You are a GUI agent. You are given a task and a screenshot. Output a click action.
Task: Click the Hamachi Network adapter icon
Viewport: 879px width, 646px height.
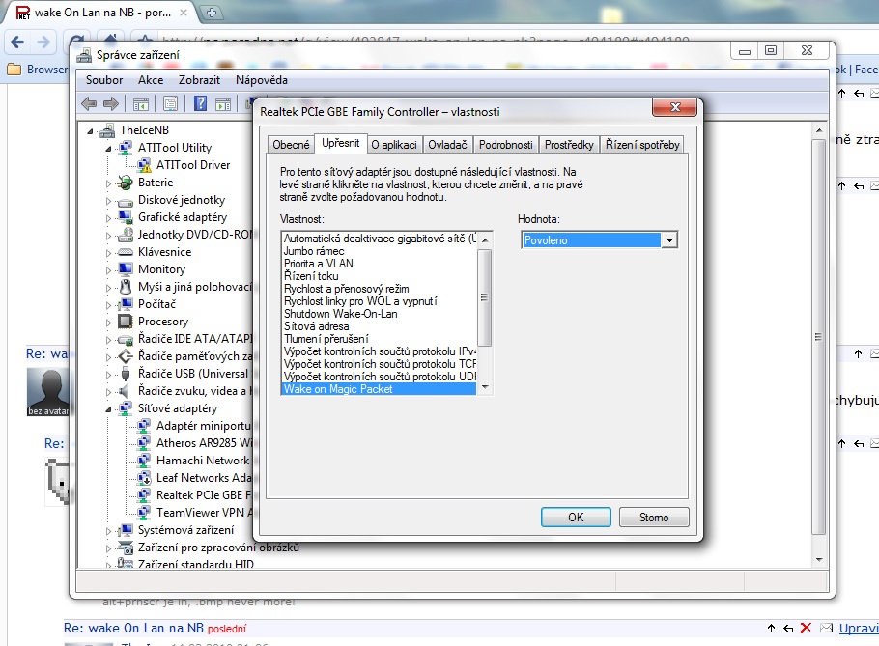pyautogui.click(x=144, y=461)
